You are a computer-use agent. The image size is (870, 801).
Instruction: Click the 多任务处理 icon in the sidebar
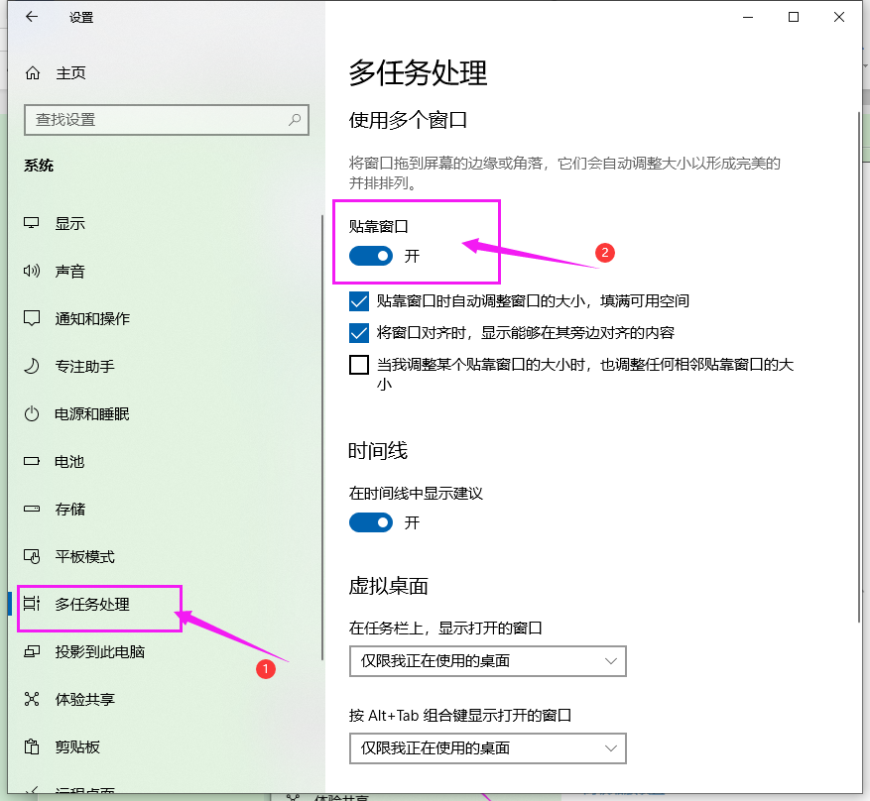pyautogui.click(x=32, y=604)
